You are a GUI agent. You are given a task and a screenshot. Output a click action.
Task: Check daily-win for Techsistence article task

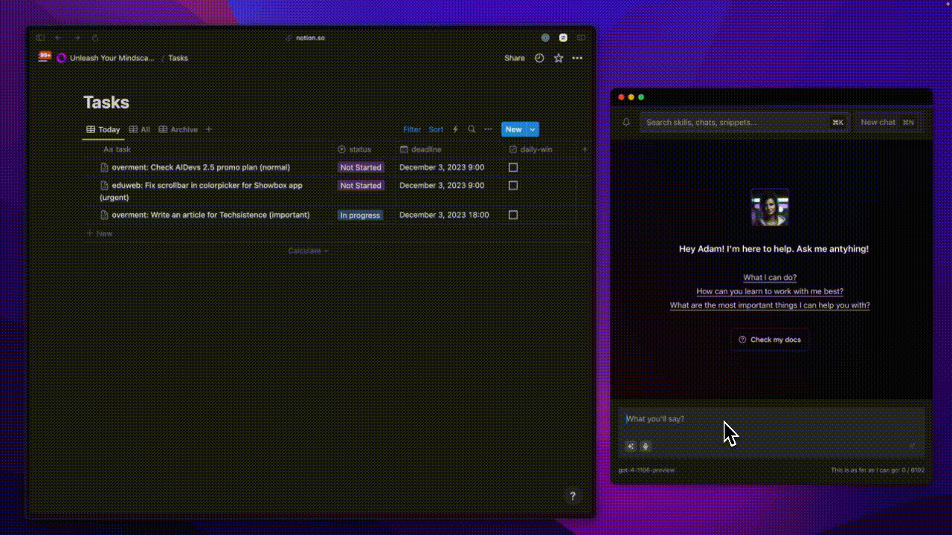click(513, 215)
